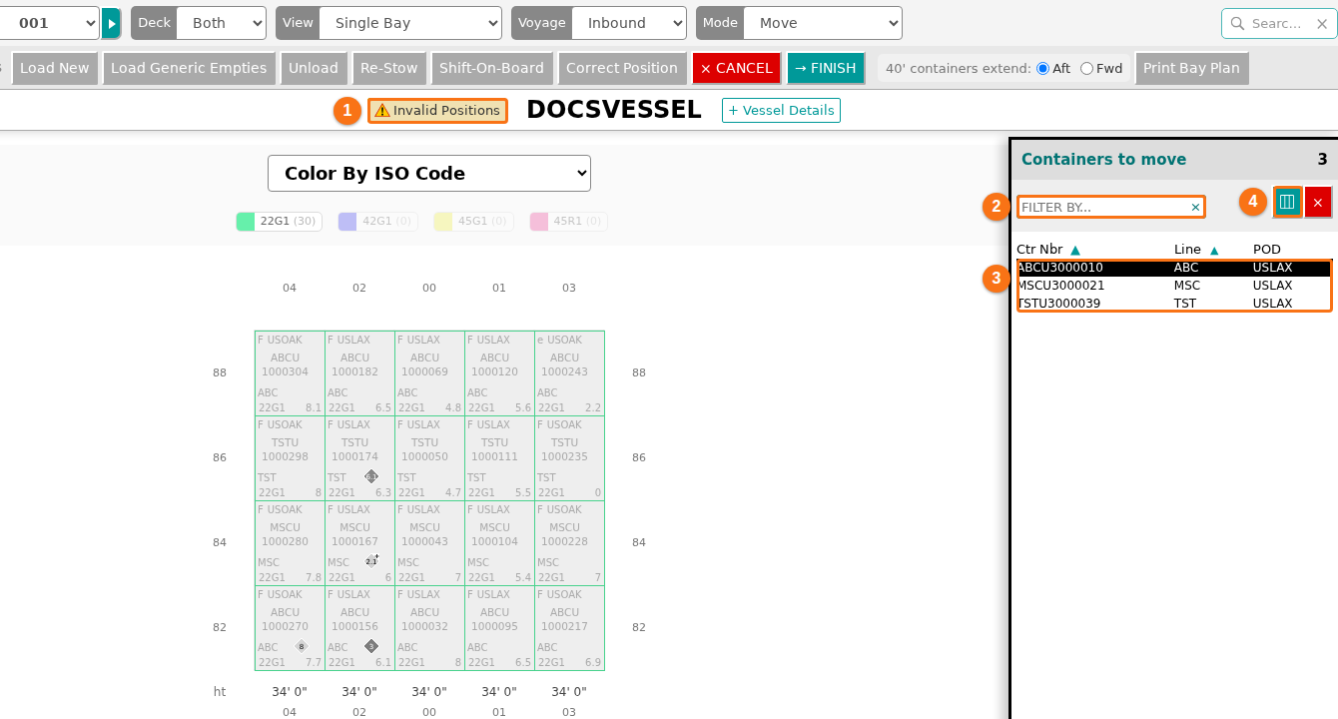Click Line column sort arrow
1338x719 pixels.
pyautogui.click(x=1214, y=250)
